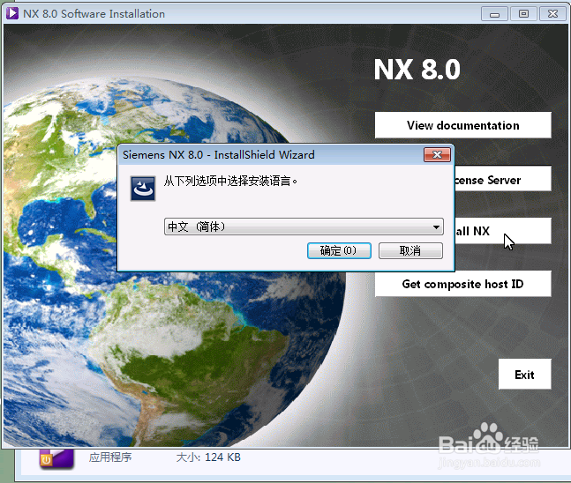Image resolution: width=571 pixels, height=483 pixels.
Task: Minimize the NX 8.0 Software Installation window
Action: click(x=494, y=14)
